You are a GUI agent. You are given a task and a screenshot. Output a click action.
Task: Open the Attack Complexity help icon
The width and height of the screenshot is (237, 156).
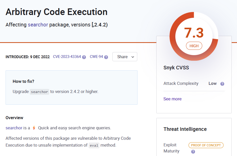pos(222,84)
